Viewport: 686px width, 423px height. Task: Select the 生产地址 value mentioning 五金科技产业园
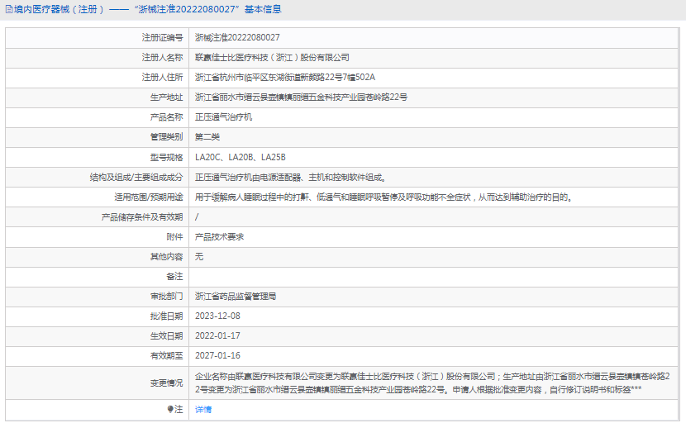pos(301,97)
